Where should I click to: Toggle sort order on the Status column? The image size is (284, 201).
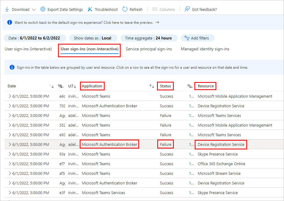(190, 86)
